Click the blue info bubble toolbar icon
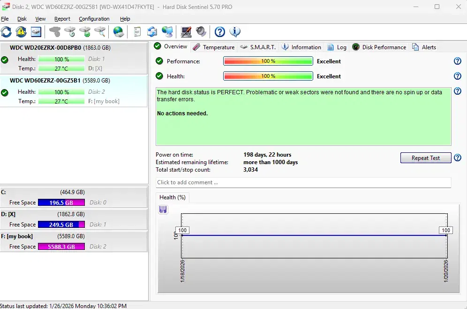 tap(235, 32)
